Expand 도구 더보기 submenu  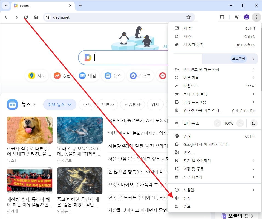coord(215,177)
